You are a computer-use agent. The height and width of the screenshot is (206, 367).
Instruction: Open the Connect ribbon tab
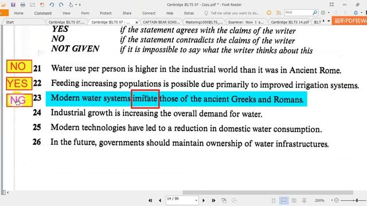click(x=149, y=13)
